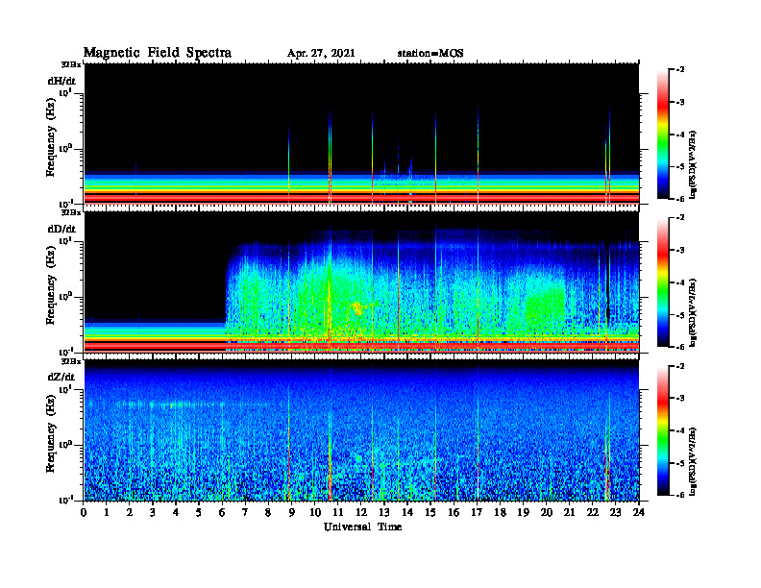Click the hour "16" tick label

[x=454, y=512]
